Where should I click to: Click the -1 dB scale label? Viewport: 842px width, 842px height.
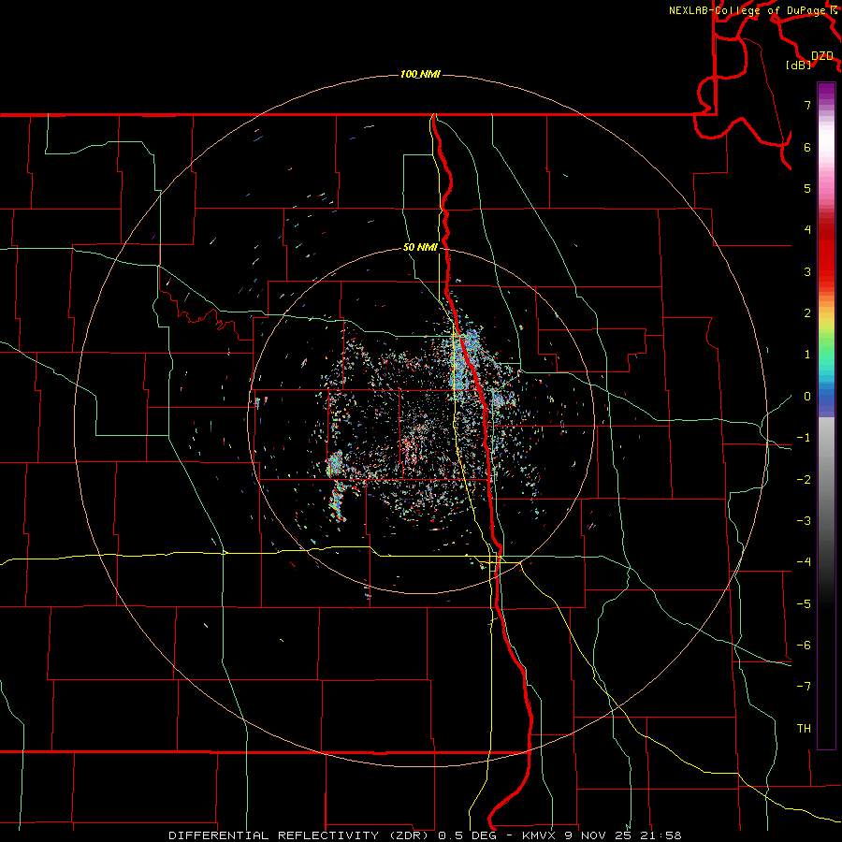point(804,438)
